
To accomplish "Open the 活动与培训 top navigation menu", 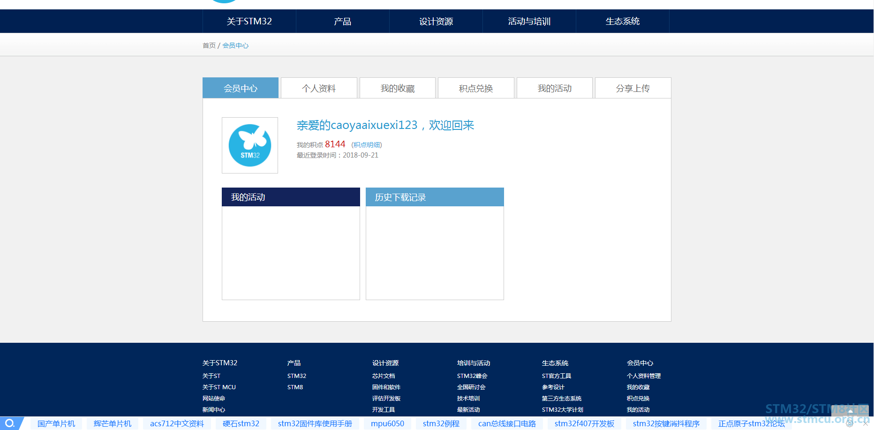I will pos(529,21).
